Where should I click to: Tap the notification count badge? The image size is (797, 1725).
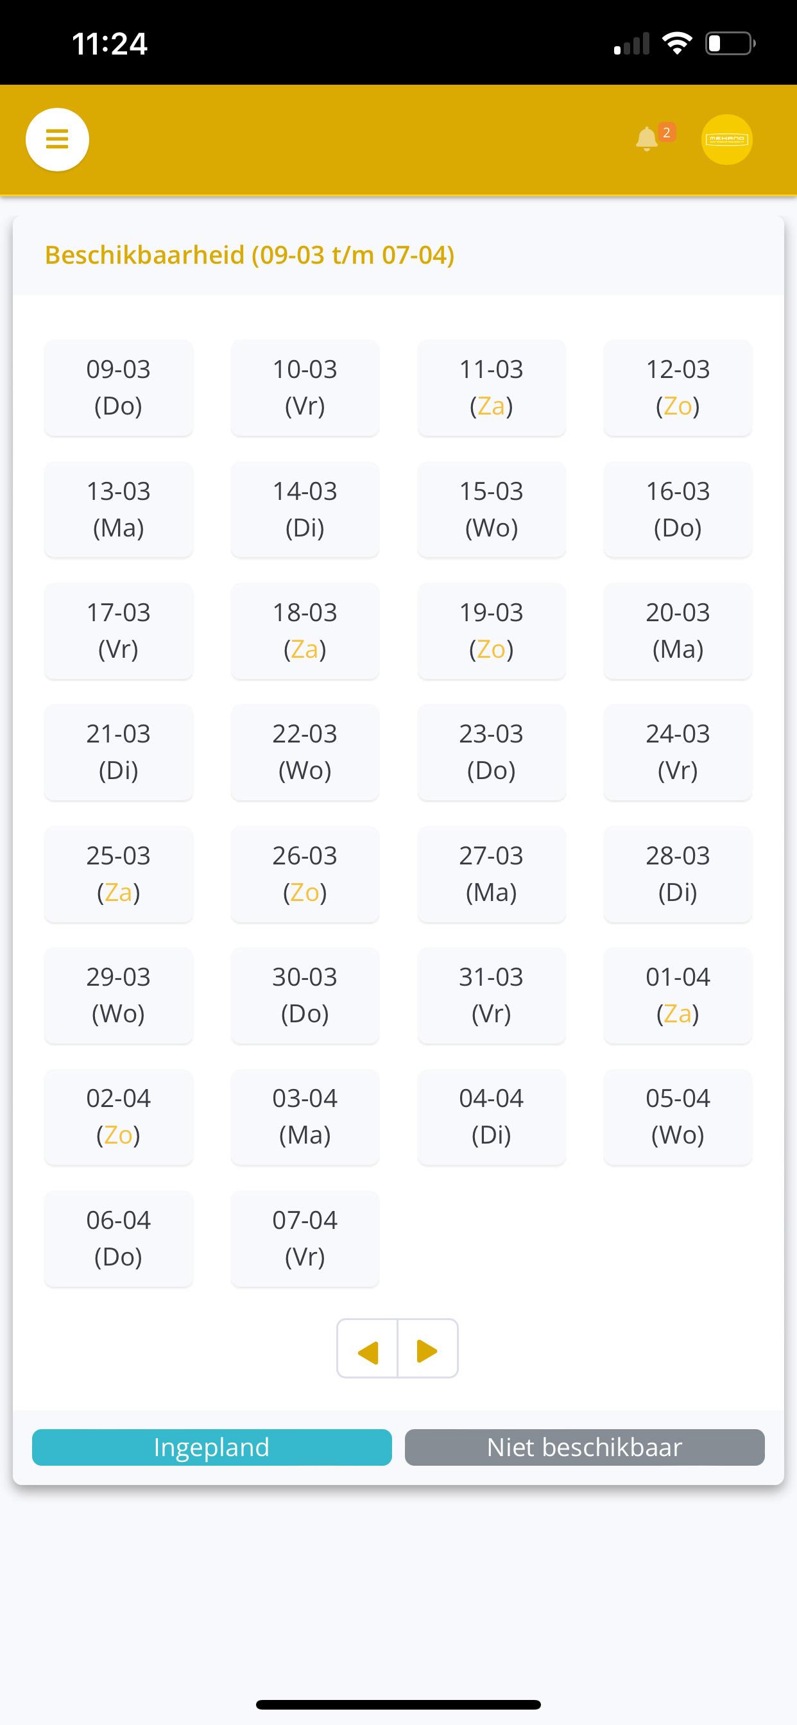coord(666,133)
